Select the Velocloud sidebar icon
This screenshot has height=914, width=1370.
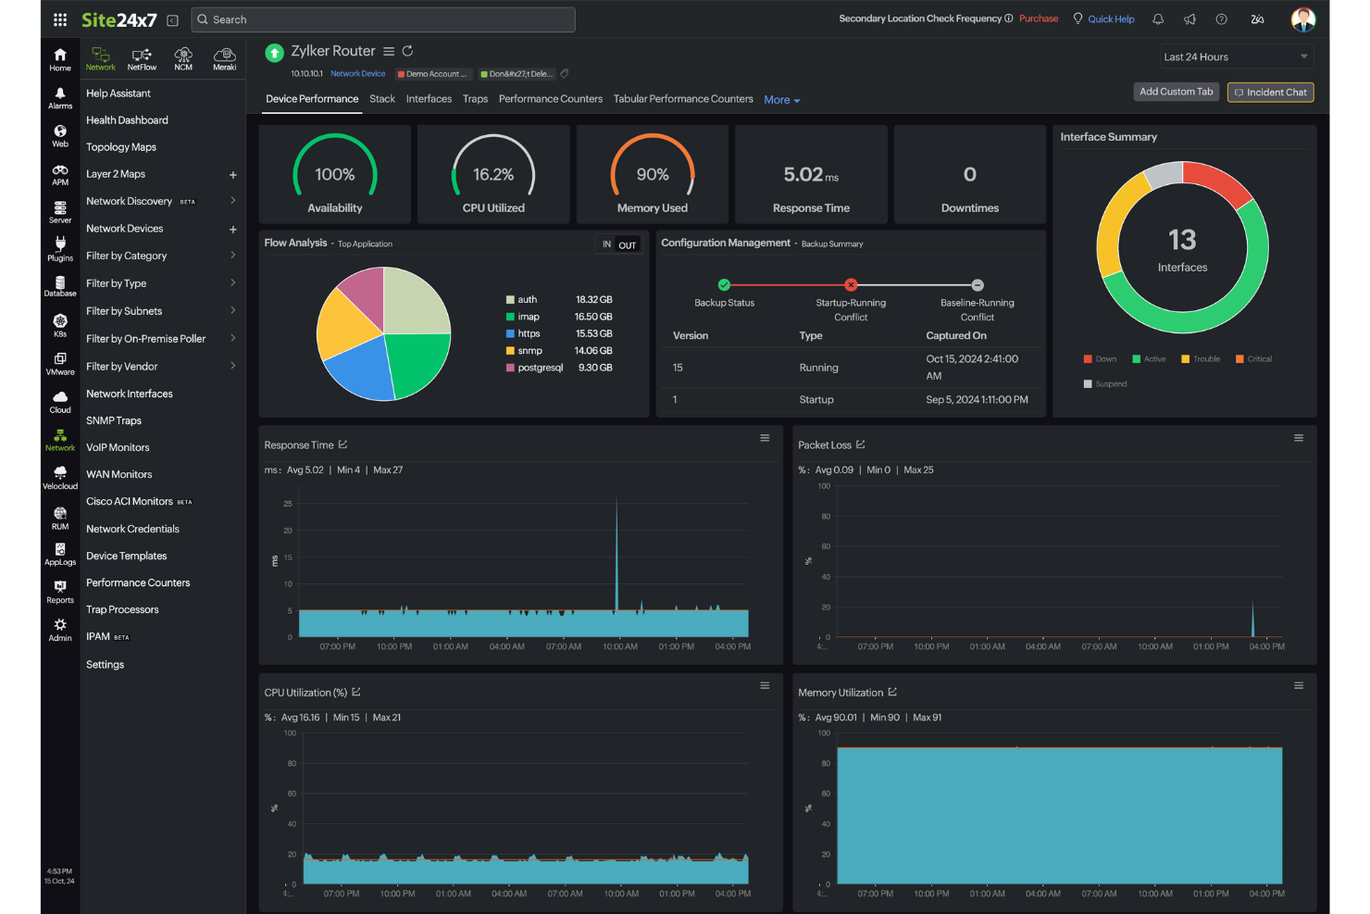[59, 474]
